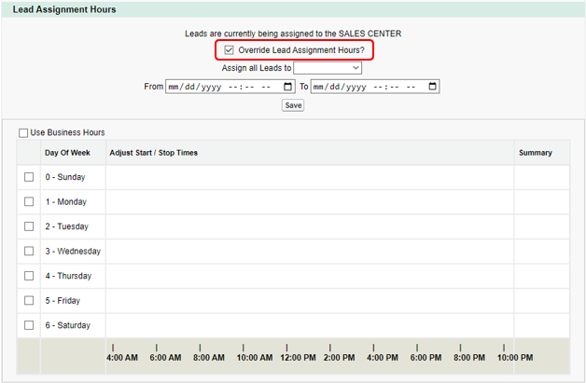Click the Save button

(x=293, y=105)
